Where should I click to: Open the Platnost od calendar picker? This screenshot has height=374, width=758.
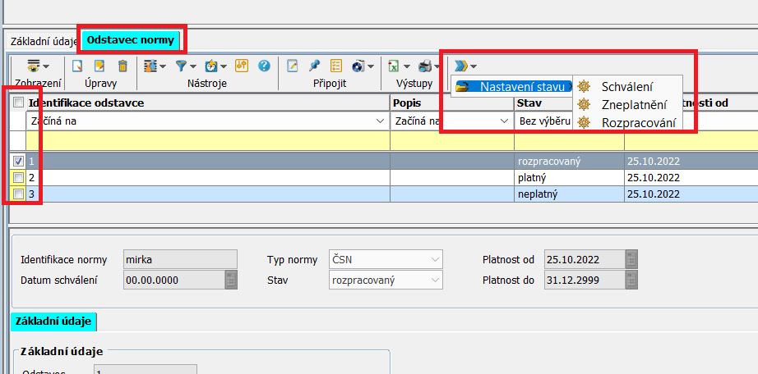pyautogui.click(x=631, y=260)
